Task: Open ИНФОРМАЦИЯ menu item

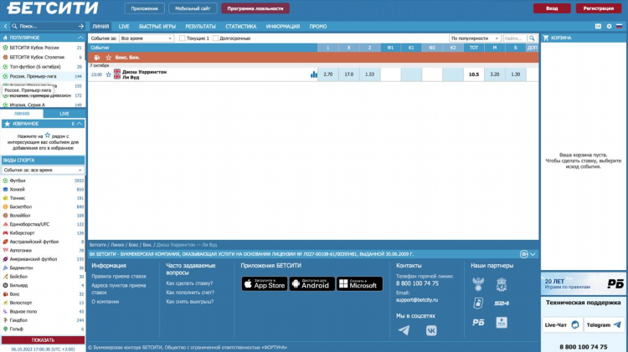Action: pyautogui.click(x=283, y=27)
